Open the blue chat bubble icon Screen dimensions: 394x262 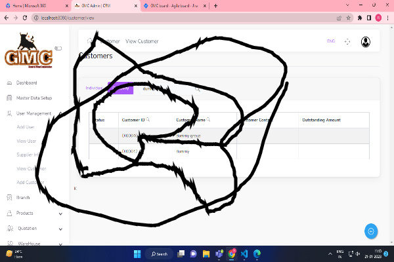coord(371,231)
